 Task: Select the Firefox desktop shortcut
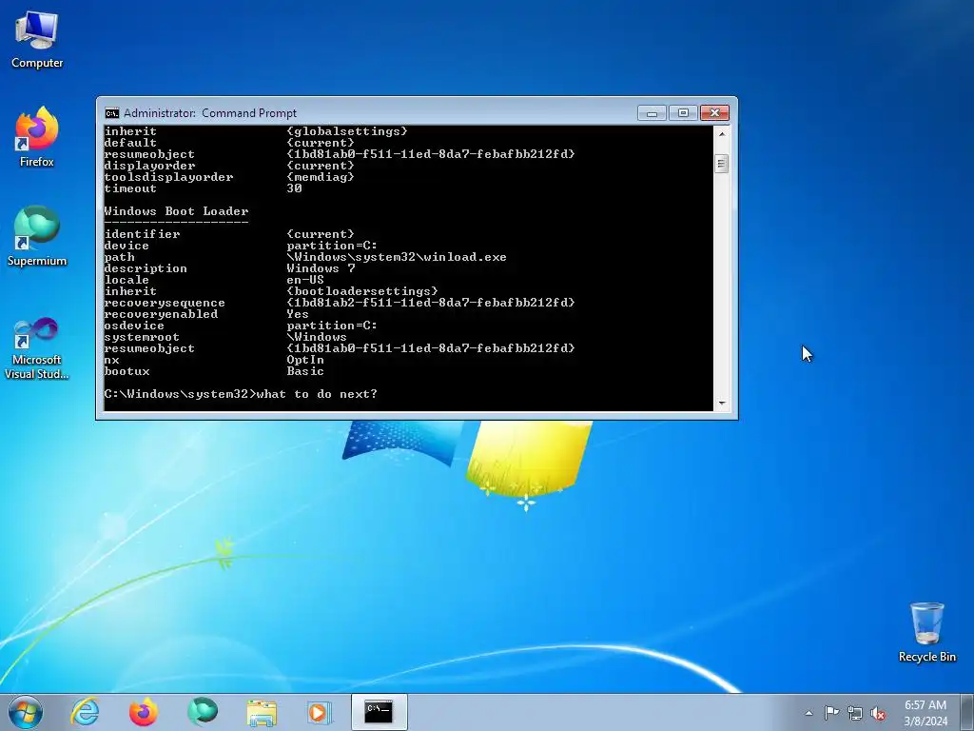coord(37,137)
